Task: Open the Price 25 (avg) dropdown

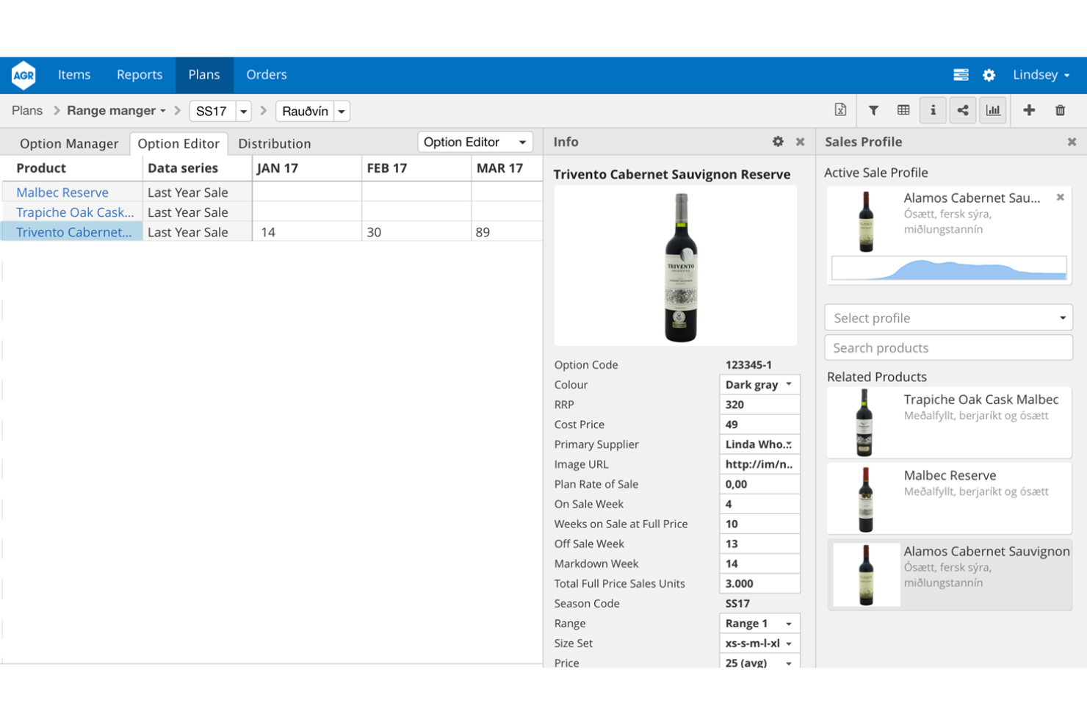Action: [759, 661]
